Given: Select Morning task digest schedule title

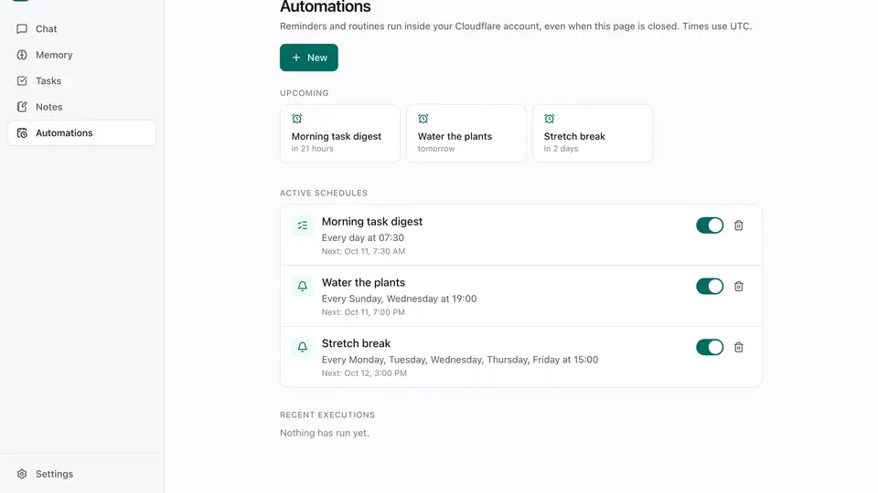Looking at the screenshot, I should tap(372, 221).
